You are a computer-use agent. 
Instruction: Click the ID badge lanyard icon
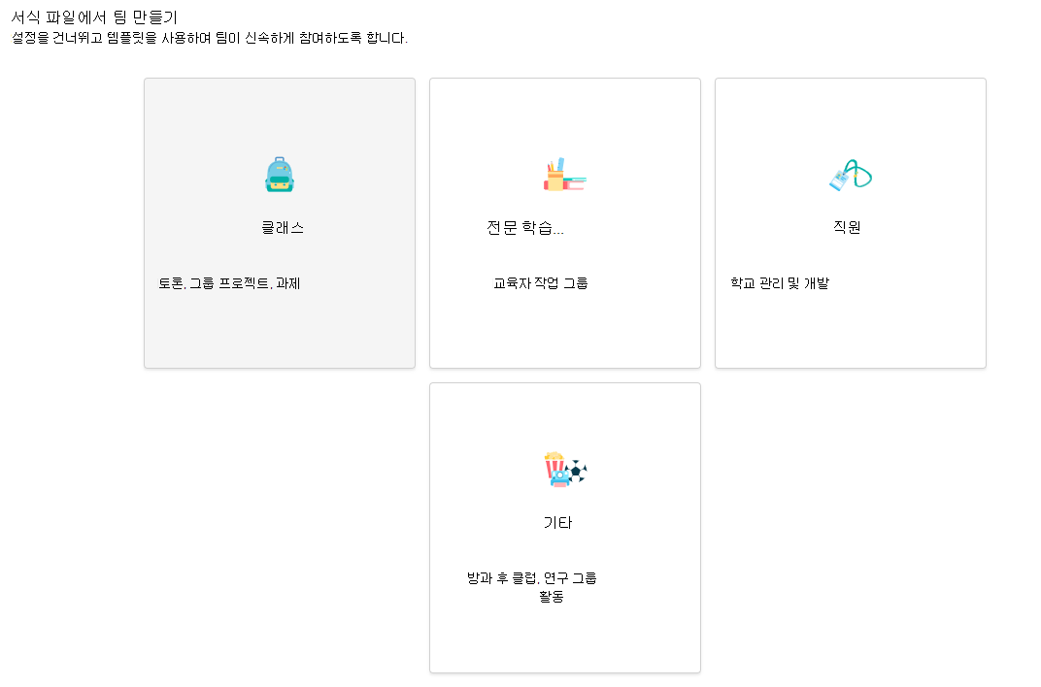[851, 175]
